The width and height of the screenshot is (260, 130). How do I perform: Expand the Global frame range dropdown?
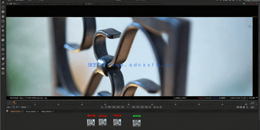pyautogui.click(x=25, y=107)
